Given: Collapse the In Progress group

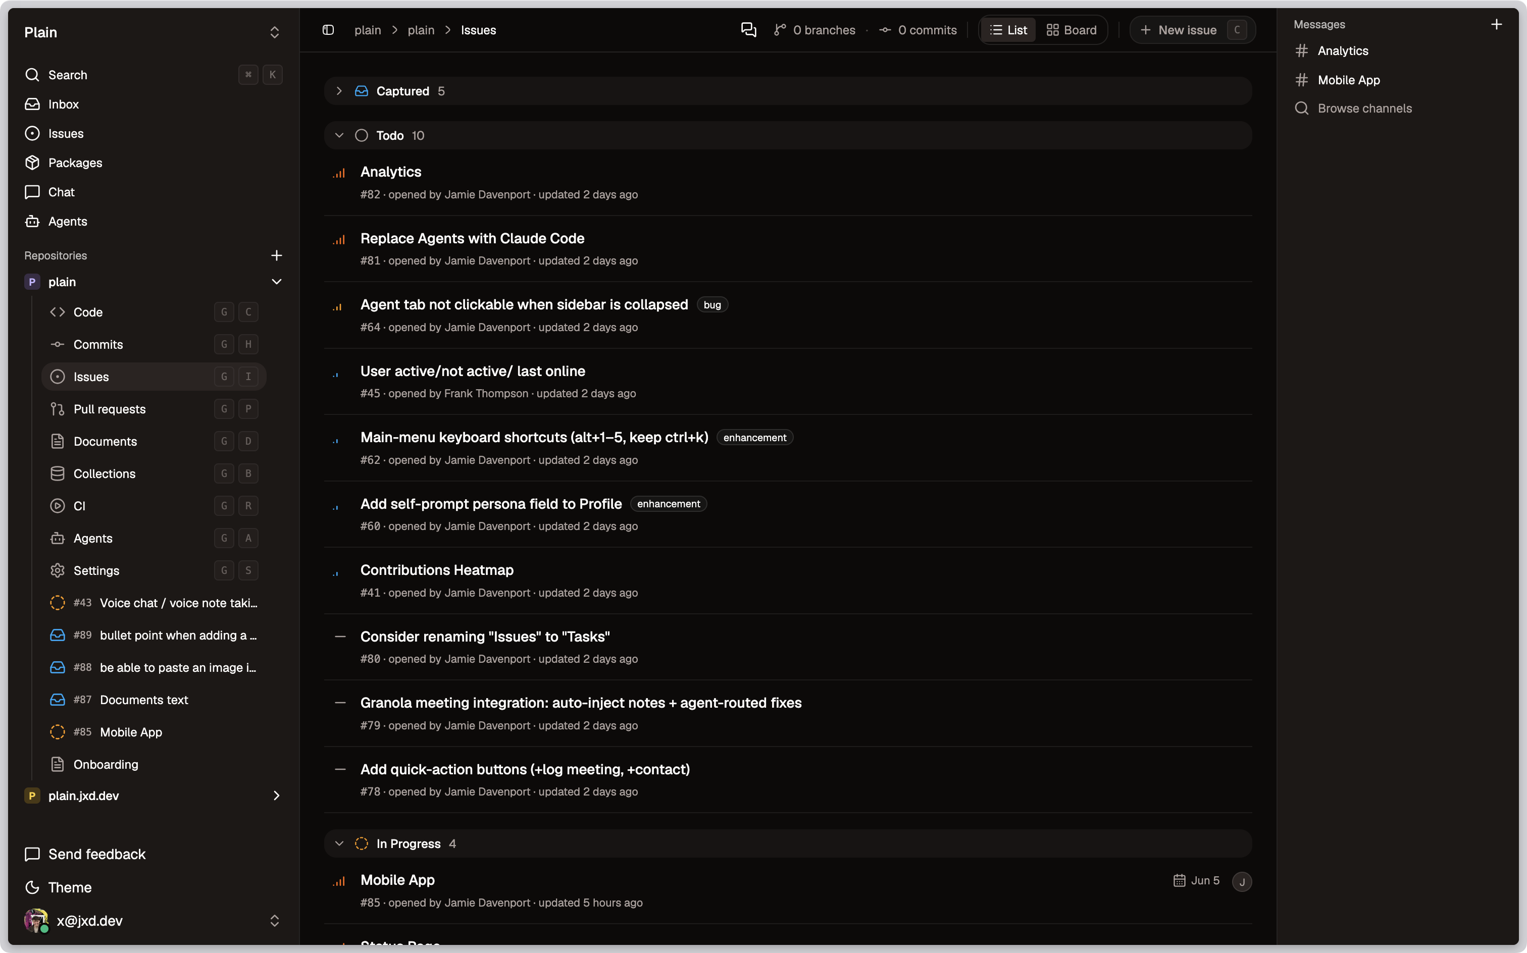Looking at the screenshot, I should point(339,844).
